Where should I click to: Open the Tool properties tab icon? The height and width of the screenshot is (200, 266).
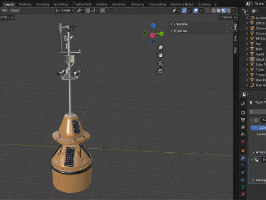[243, 103]
